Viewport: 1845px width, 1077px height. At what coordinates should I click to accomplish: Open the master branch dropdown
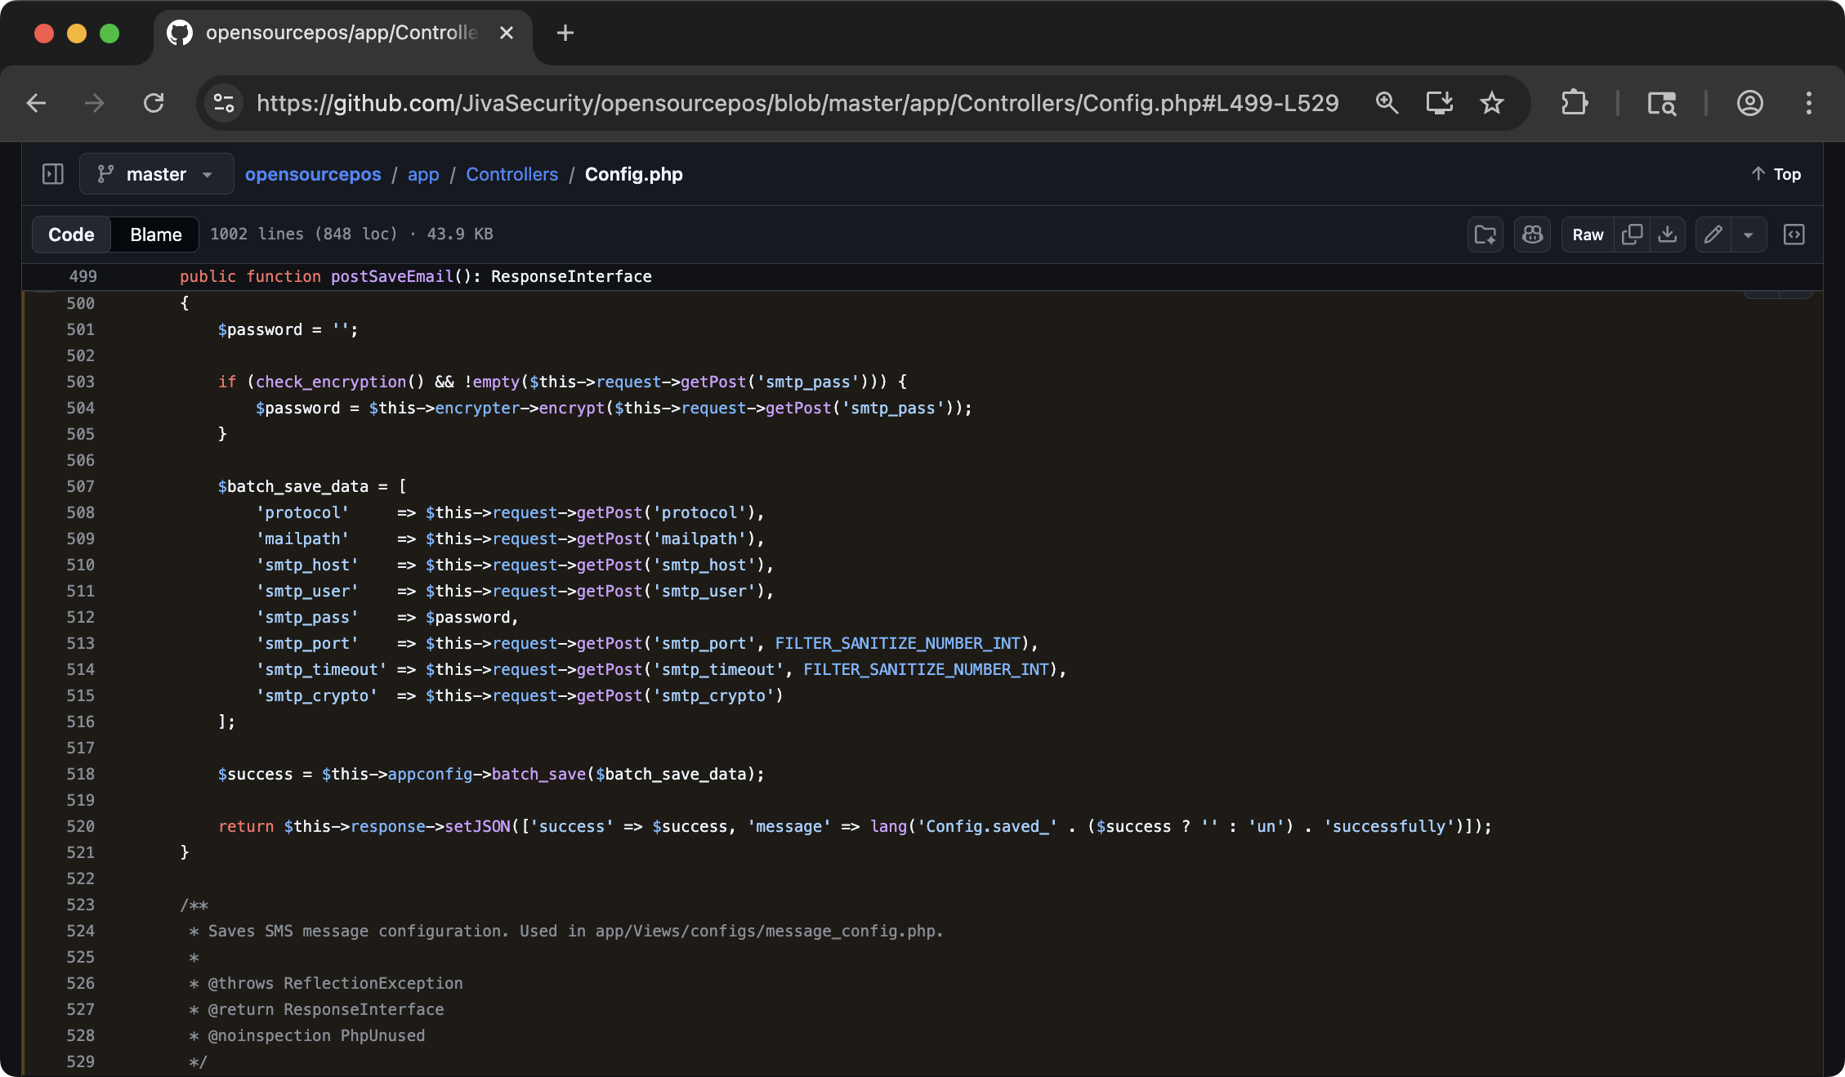156,173
